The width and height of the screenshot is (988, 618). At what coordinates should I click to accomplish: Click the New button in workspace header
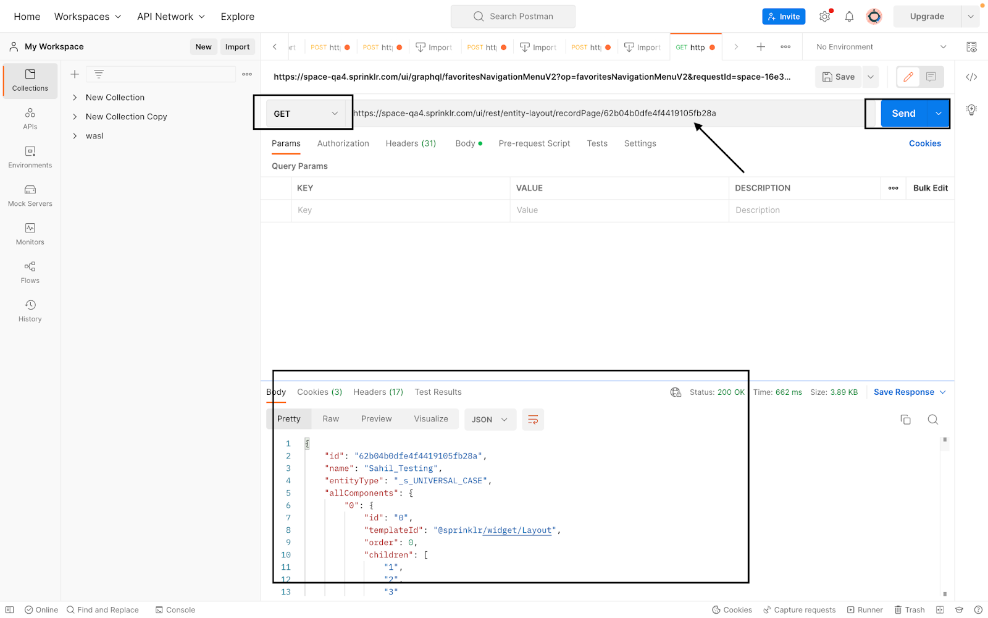(x=203, y=47)
